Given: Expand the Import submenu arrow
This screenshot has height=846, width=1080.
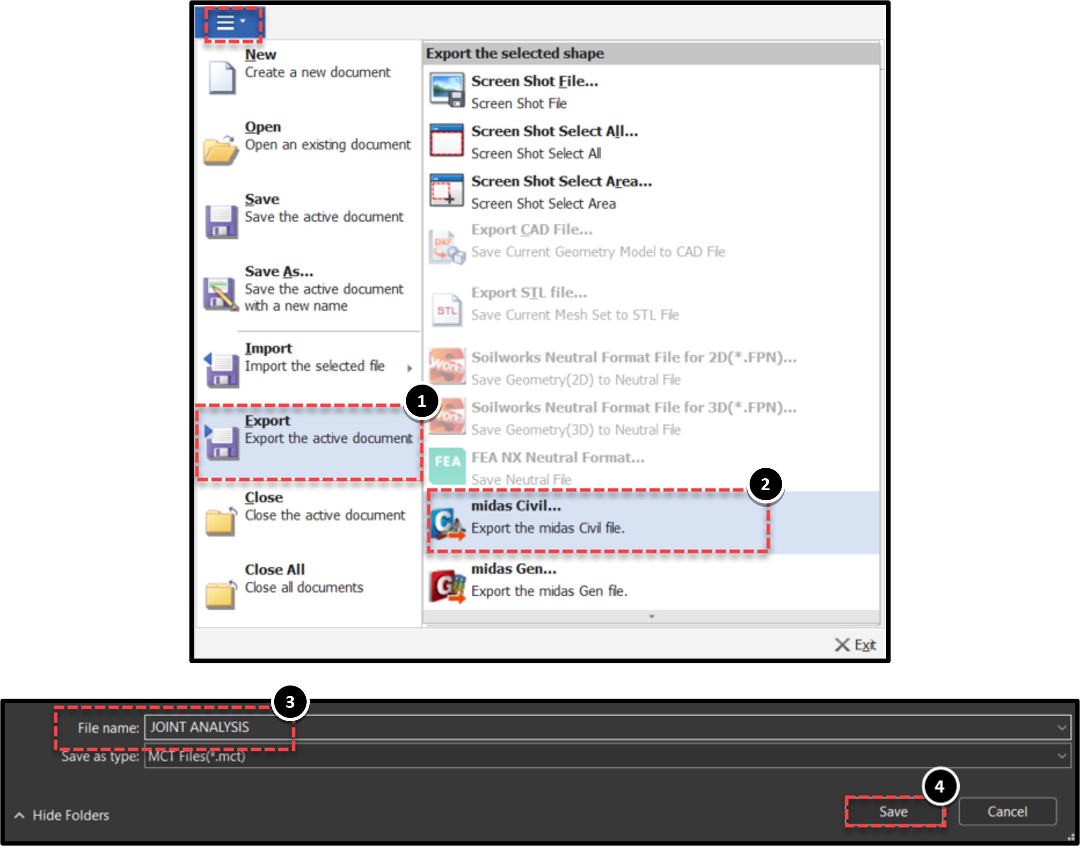Looking at the screenshot, I should coord(410,368).
